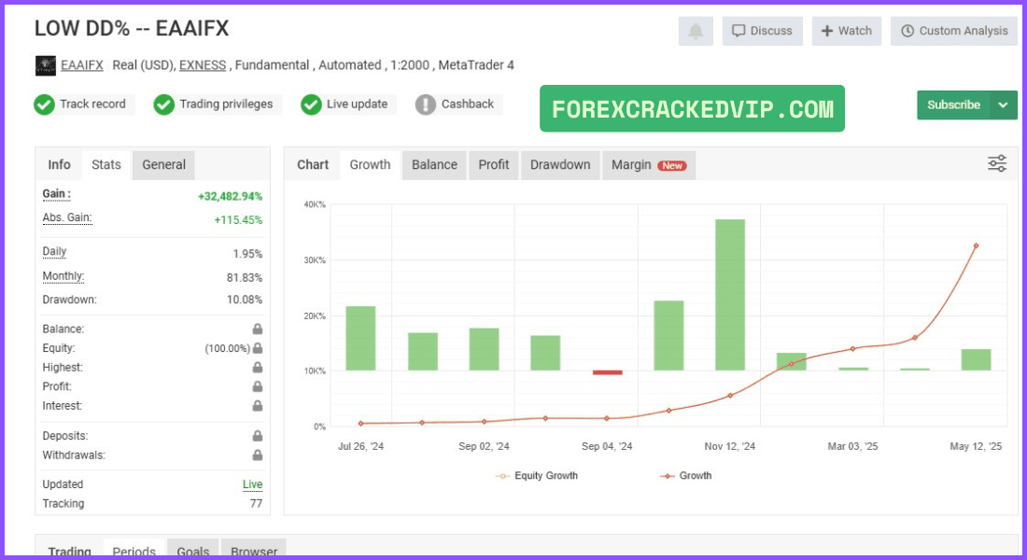Click the tallest green monthly bar
Image resolution: width=1027 pixels, height=560 pixels.
(730, 295)
